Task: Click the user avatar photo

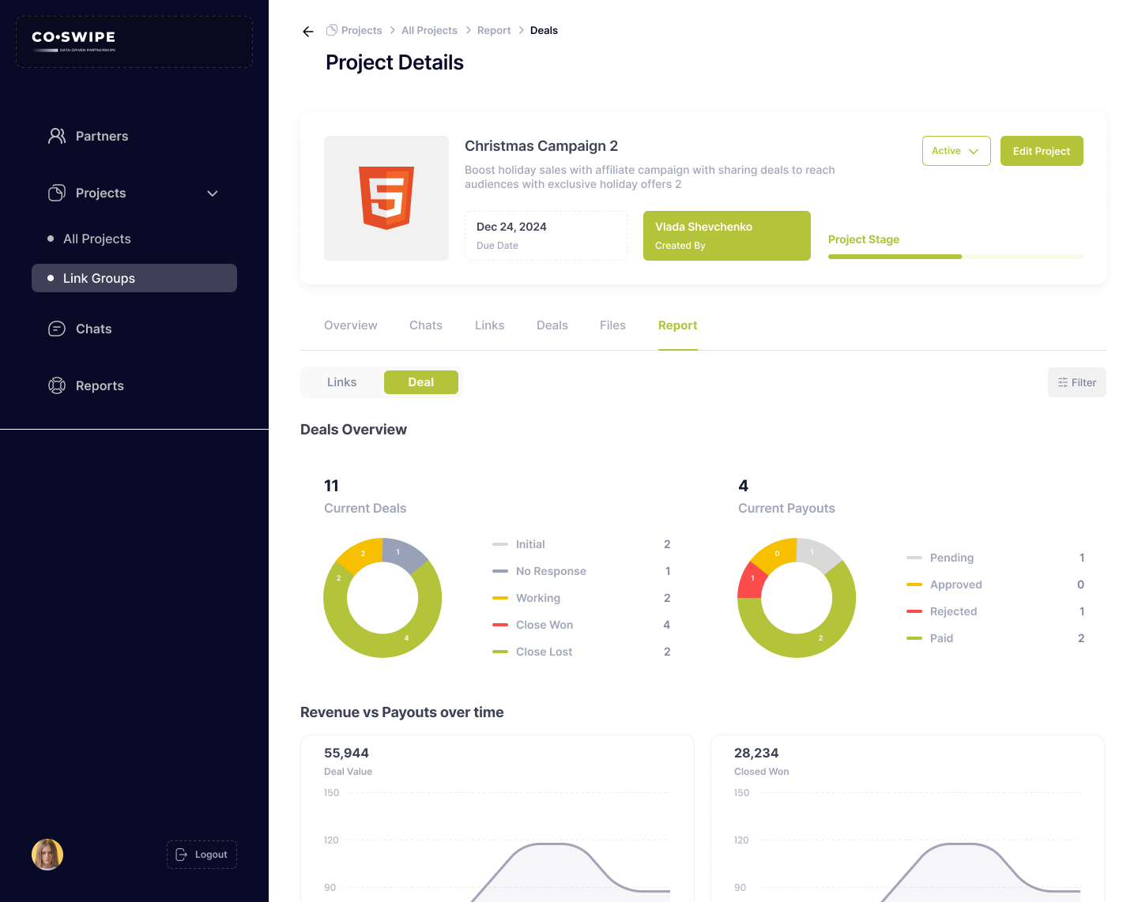Action: pos(47,855)
